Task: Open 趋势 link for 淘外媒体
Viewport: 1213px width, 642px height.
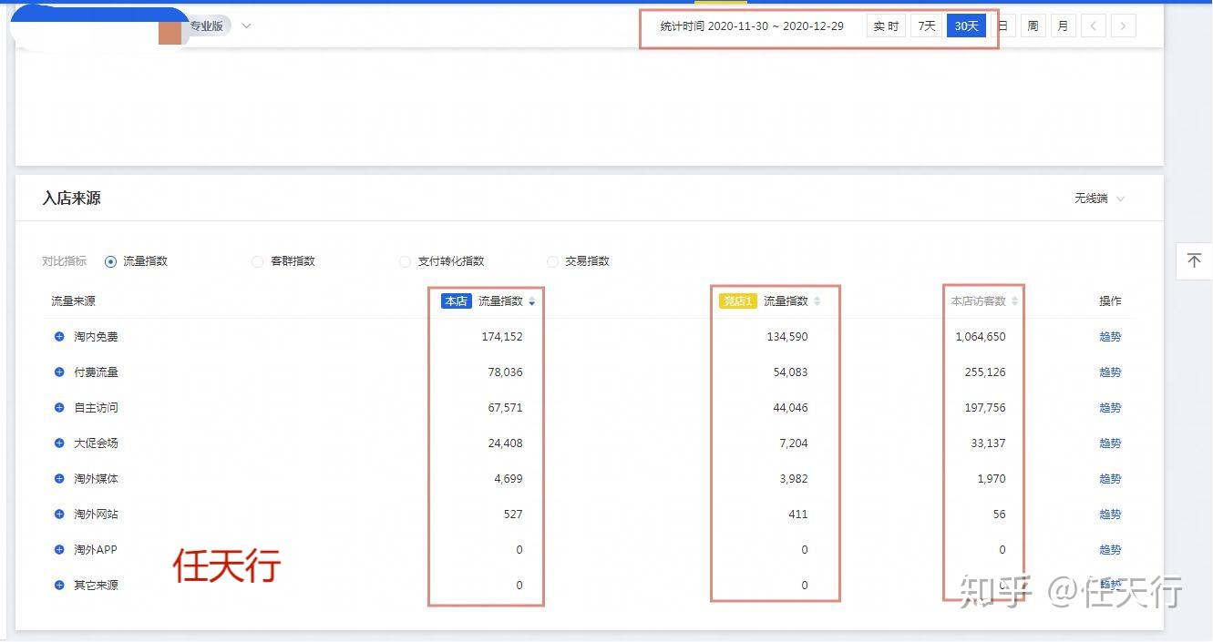Action: [x=1110, y=479]
